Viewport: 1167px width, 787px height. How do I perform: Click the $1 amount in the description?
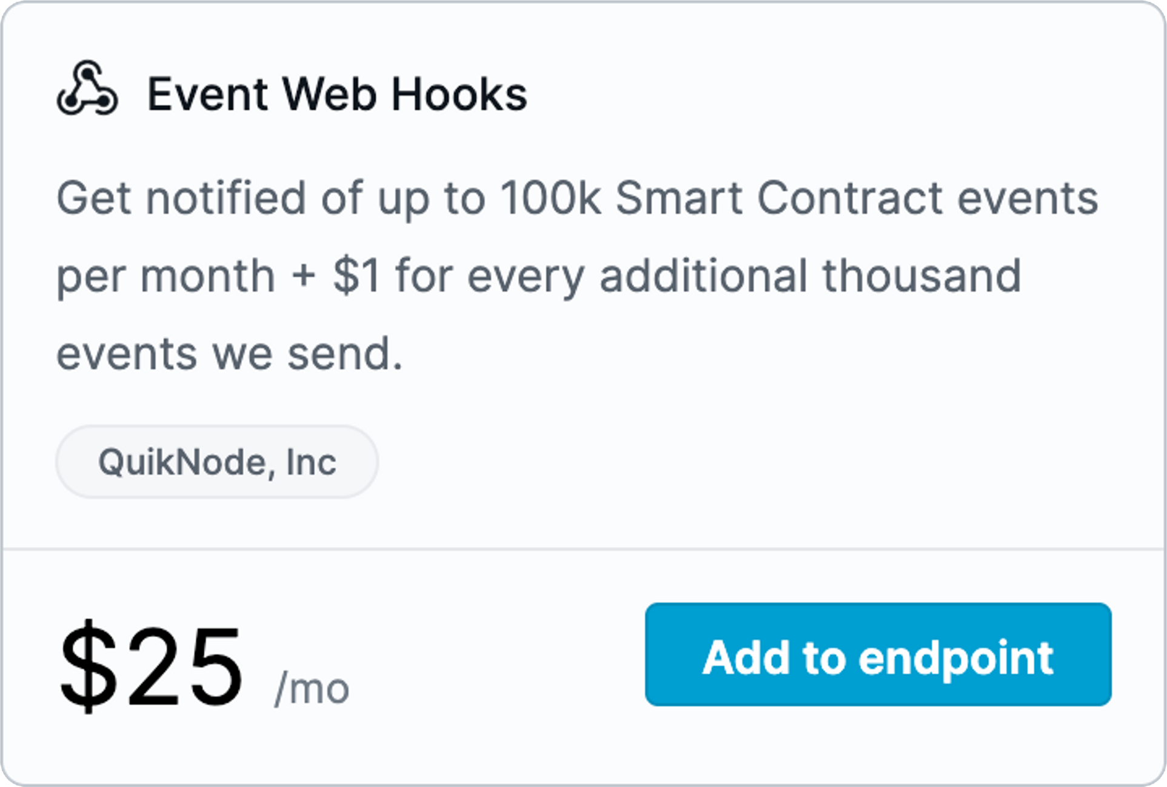356,276
